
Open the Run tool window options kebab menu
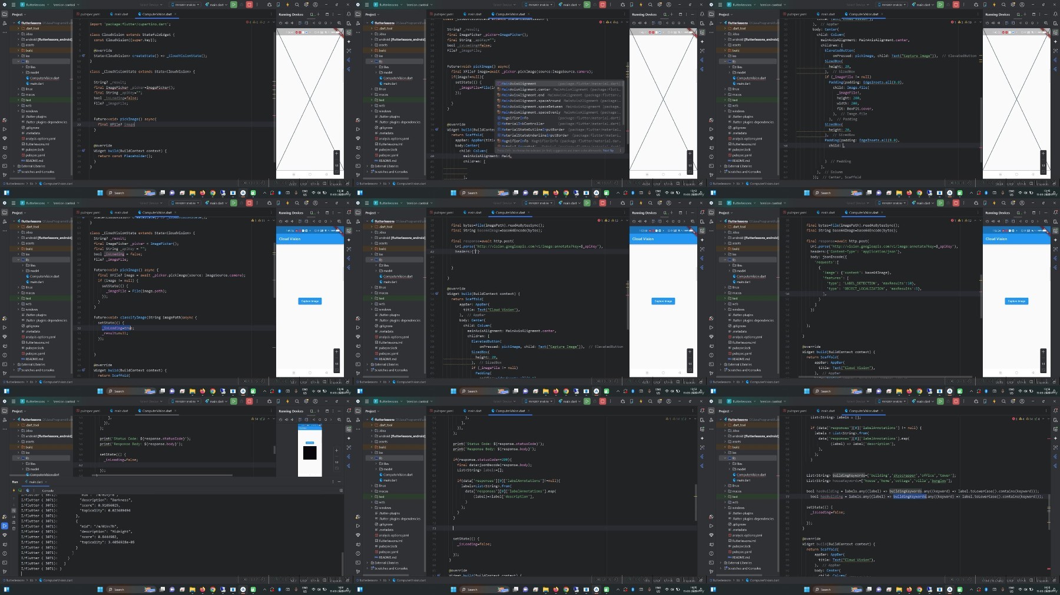click(333, 481)
